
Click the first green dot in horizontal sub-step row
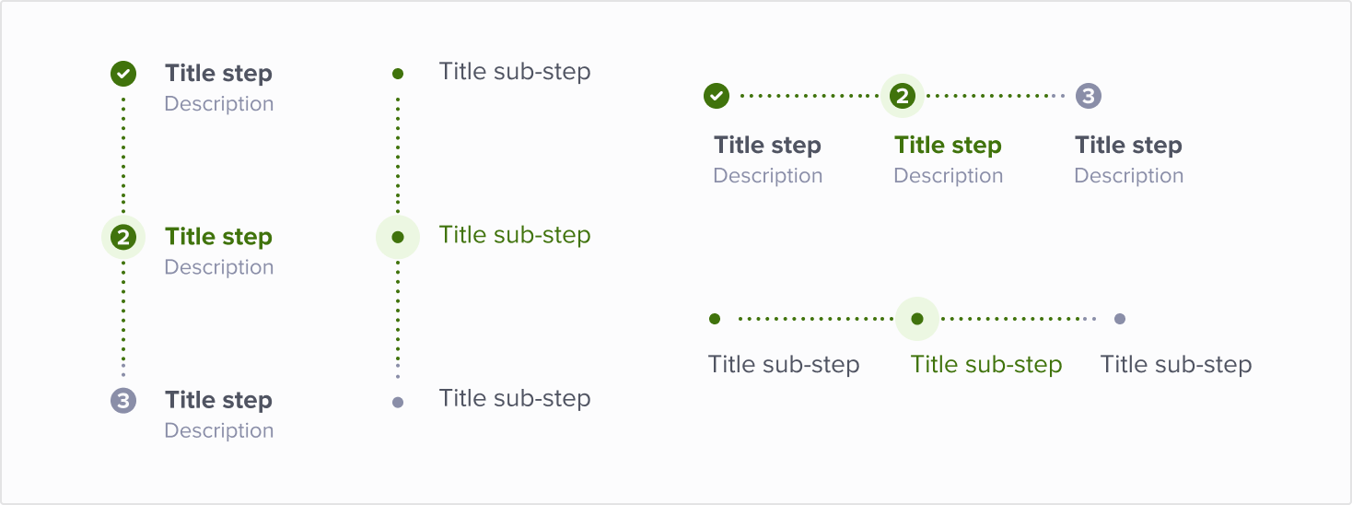pyautogui.click(x=715, y=319)
